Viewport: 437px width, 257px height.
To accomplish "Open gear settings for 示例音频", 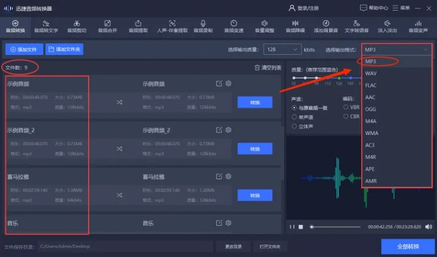I will [229, 84].
